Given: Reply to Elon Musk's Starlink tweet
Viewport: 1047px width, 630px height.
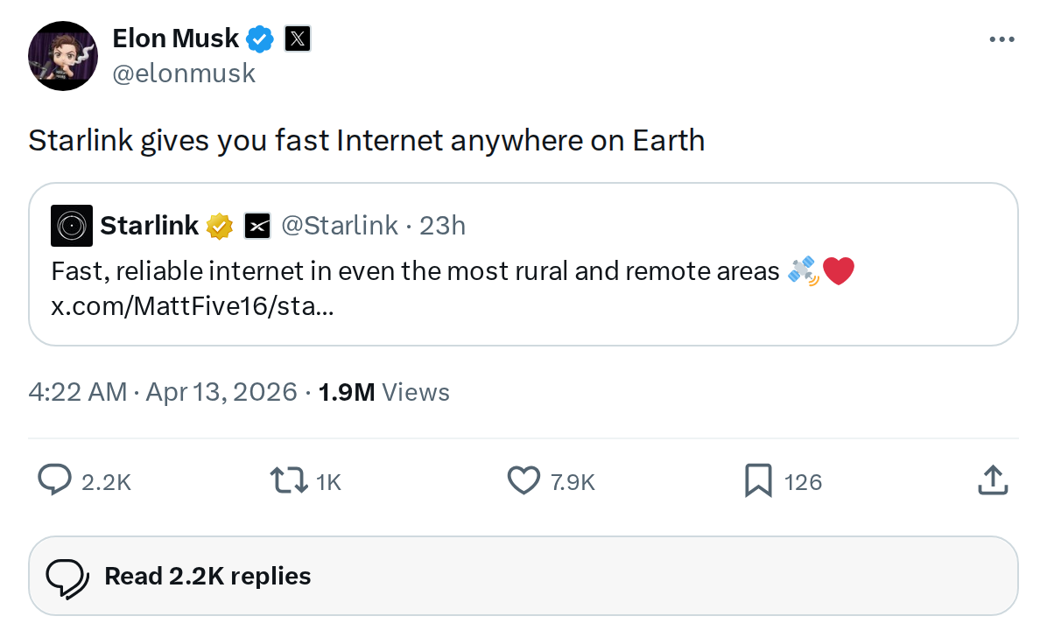Looking at the screenshot, I should coord(54,480).
